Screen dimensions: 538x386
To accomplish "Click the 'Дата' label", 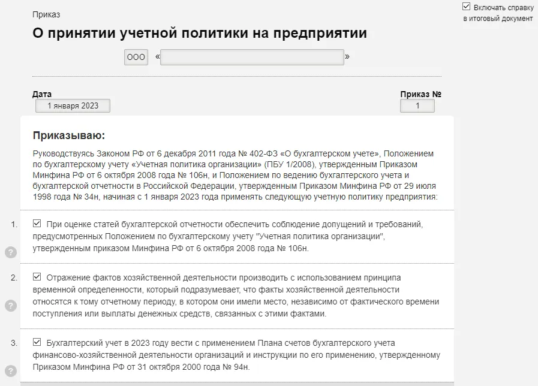I will (x=42, y=94).
